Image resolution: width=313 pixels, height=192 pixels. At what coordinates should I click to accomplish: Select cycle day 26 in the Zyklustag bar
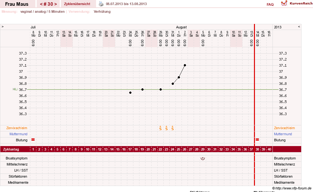[185, 149]
